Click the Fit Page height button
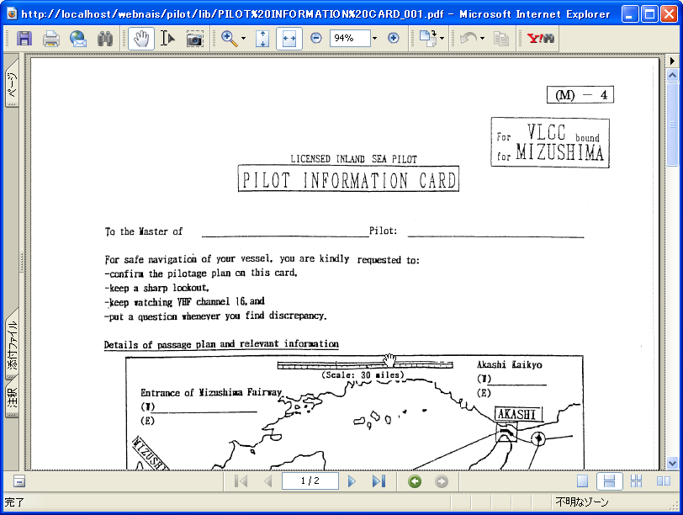683x515 pixels. click(262, 38)
